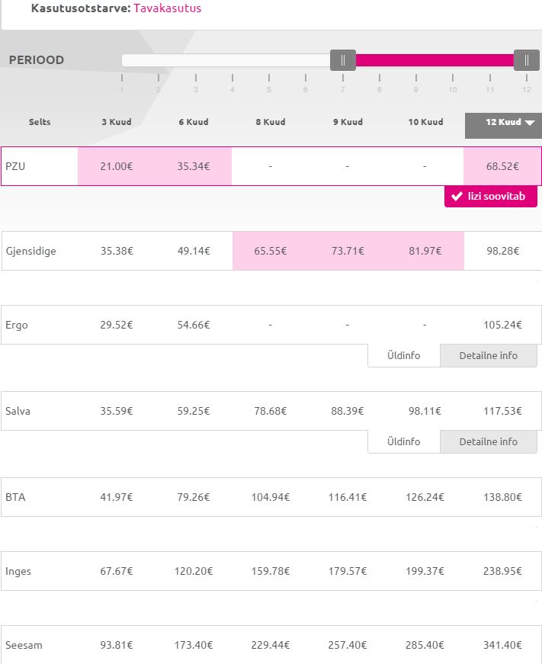Click the right period slider handle
This screenshot has width=542, height=664.
click(526, 60)
